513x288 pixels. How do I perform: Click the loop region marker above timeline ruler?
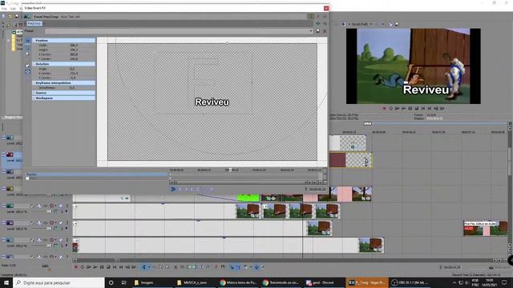point(368,123)
